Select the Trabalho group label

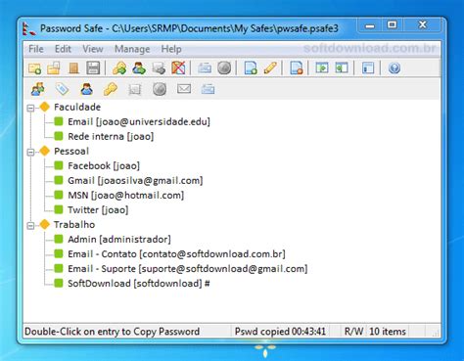tap(74, 224)
